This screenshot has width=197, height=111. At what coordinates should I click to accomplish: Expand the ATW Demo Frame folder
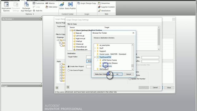pos(98,60)
